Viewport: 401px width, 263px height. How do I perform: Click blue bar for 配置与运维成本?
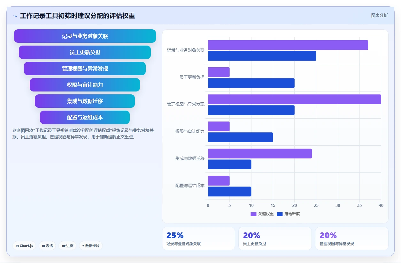pyautogui.click(x=230, y=191)
